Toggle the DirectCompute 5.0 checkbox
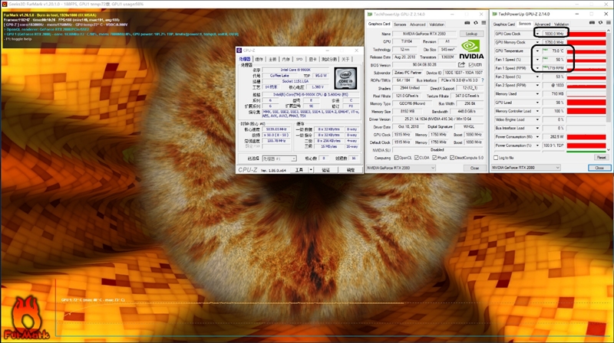 (x=452, y=158)
